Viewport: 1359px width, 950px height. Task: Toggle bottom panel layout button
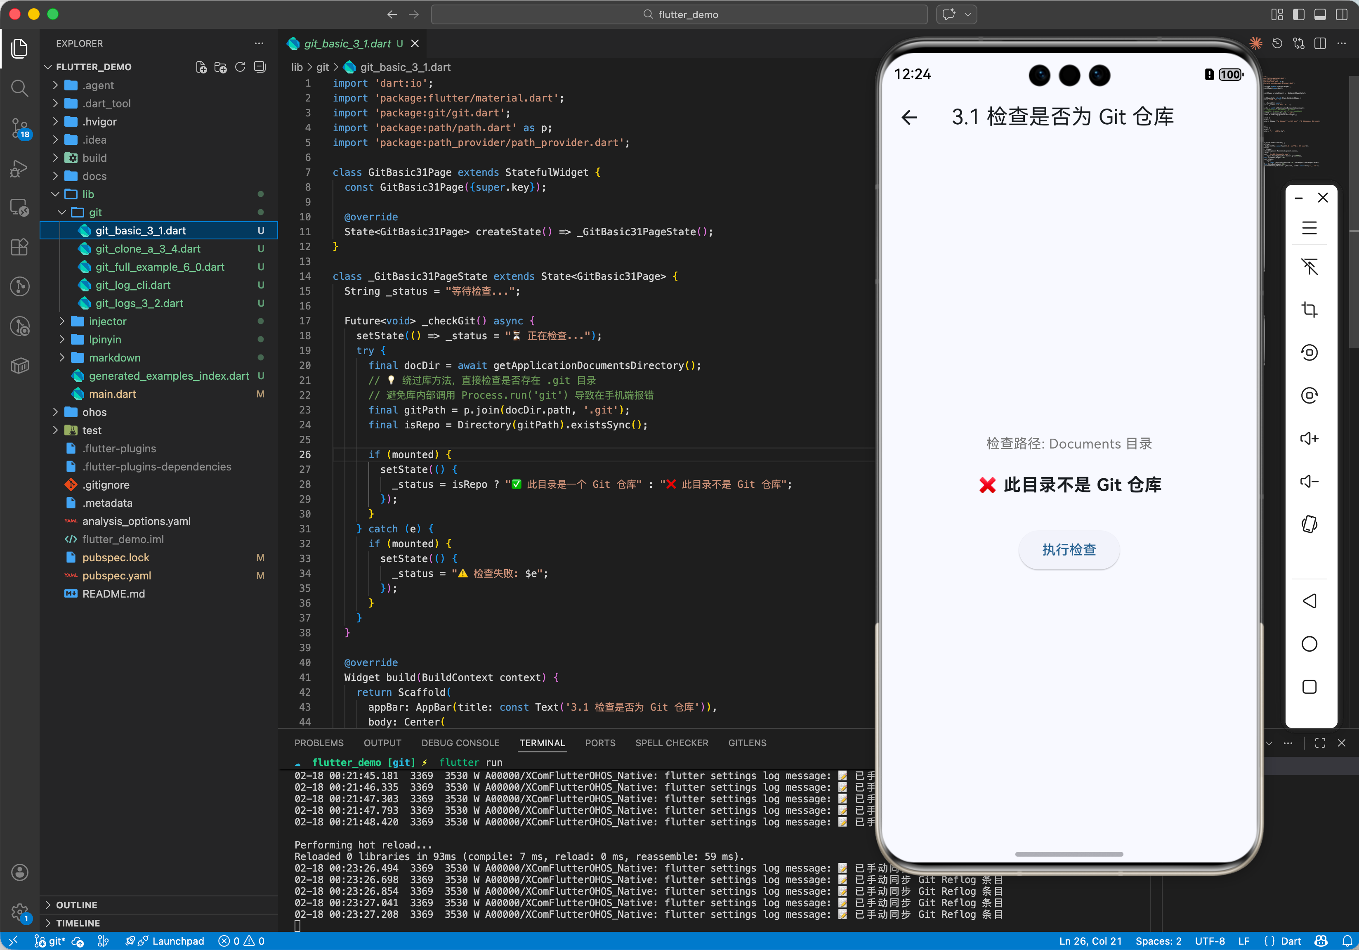point(1320,14)
